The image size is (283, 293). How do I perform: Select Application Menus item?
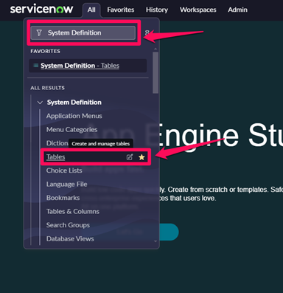74,116
